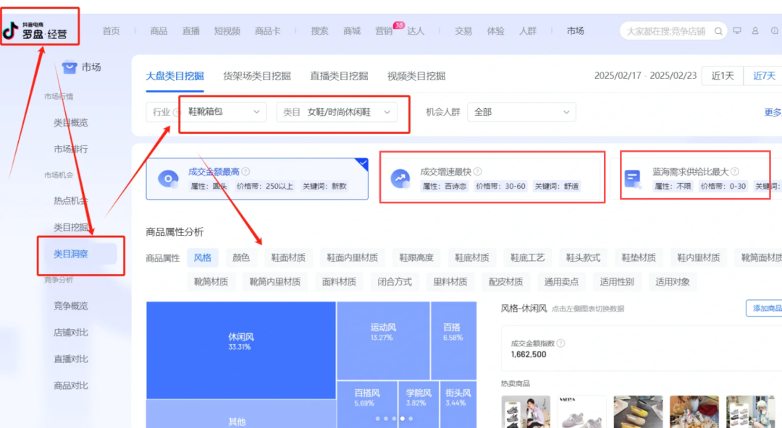Image resolution: width=782 pixels, height=428 pixels.
Task: Expand the 机会人群 dropdown set to 全部
Action: click(521, 112)
